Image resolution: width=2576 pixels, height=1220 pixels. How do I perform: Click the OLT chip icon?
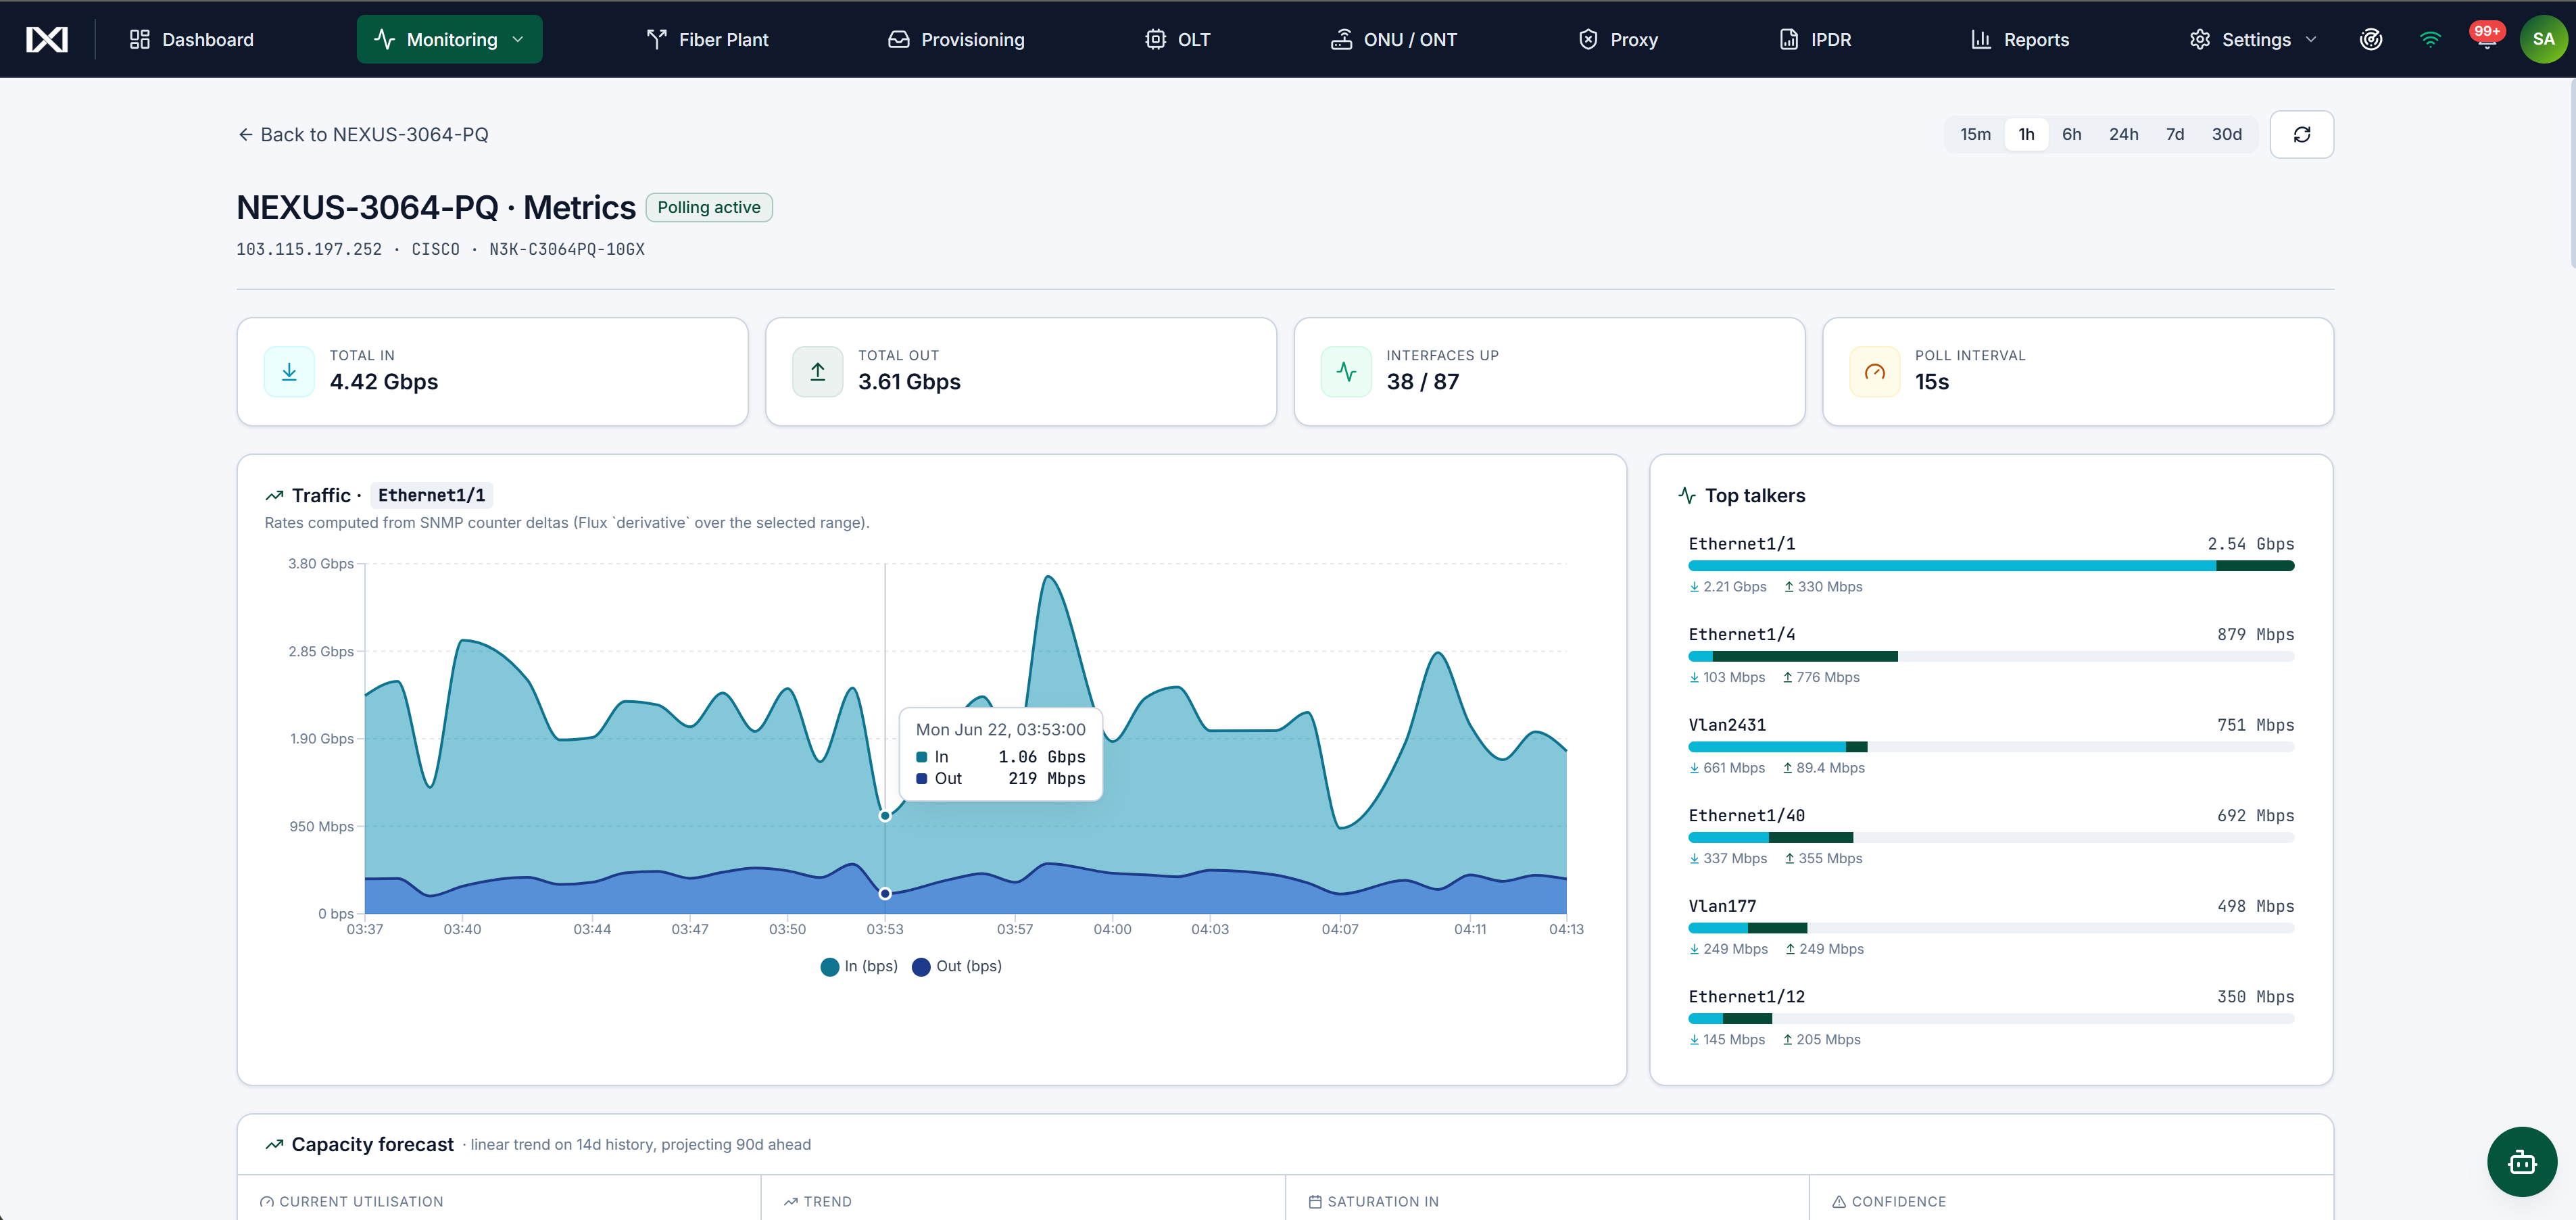pos(1155,39)
